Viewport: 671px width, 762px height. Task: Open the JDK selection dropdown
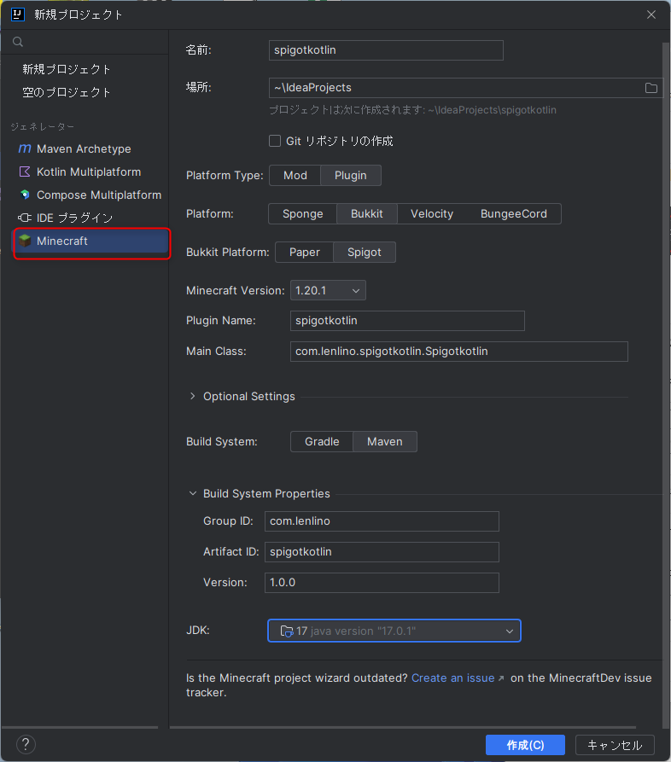394,631
